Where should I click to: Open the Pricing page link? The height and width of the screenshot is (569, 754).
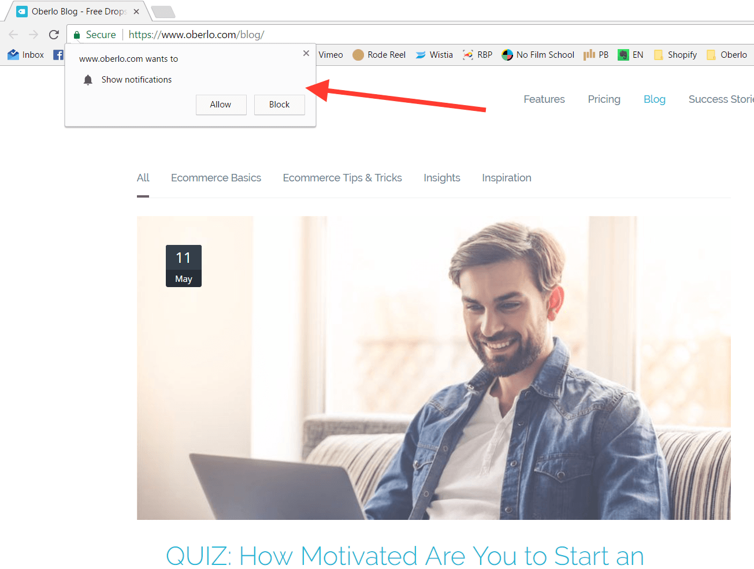pos(604,99)
